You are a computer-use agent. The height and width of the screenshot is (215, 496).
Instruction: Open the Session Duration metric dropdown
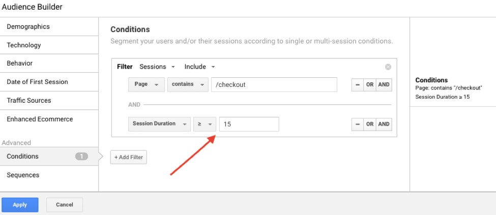pyautogui.click(x=158, y=124)
